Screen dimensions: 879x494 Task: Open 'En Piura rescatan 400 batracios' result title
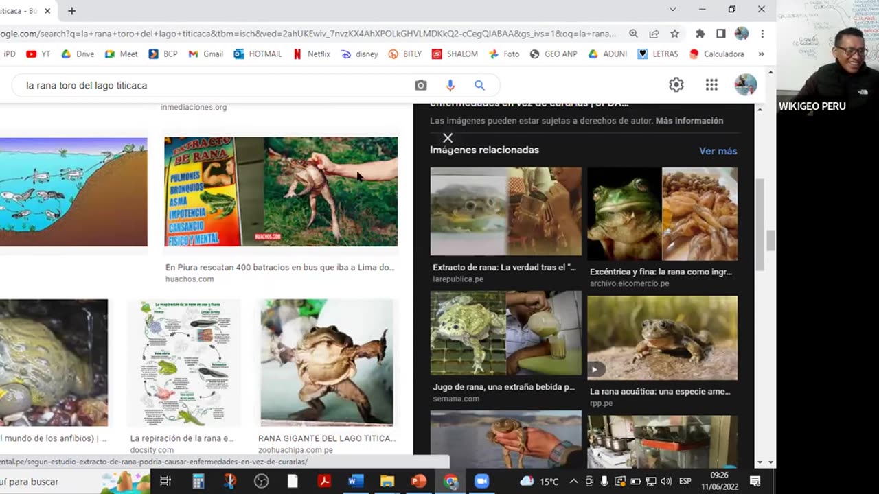(x=280, y=268)
